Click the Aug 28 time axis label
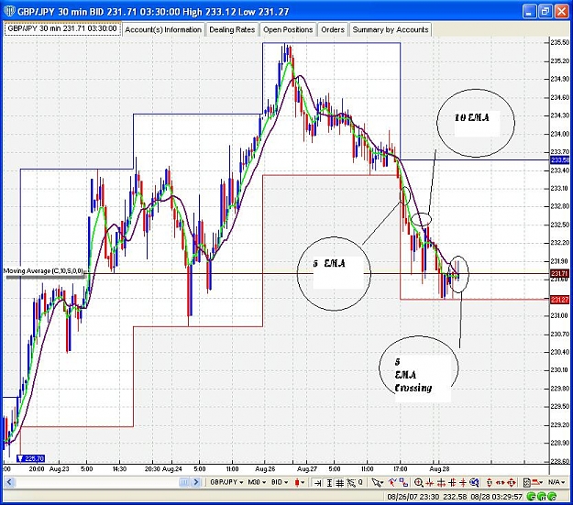Screen dimensions: 573x505 [x=439, y=469]
